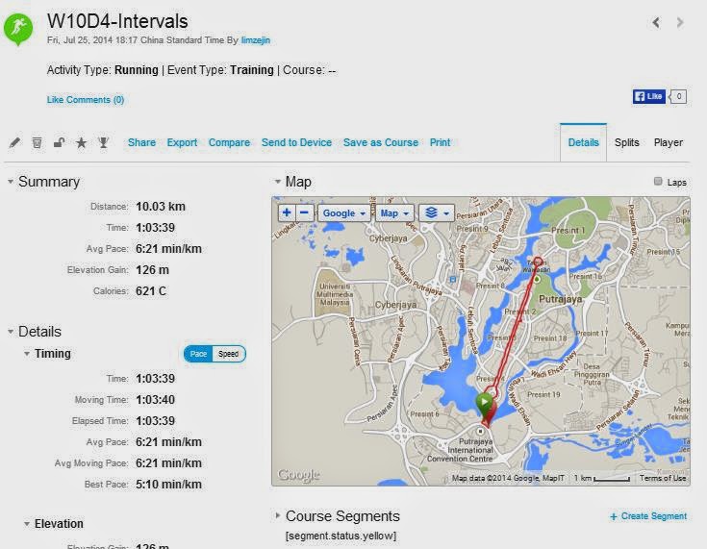Screen dimensions: 707x549
Task: Switch timing display to Pace
Action: click(x=198, y=354)
